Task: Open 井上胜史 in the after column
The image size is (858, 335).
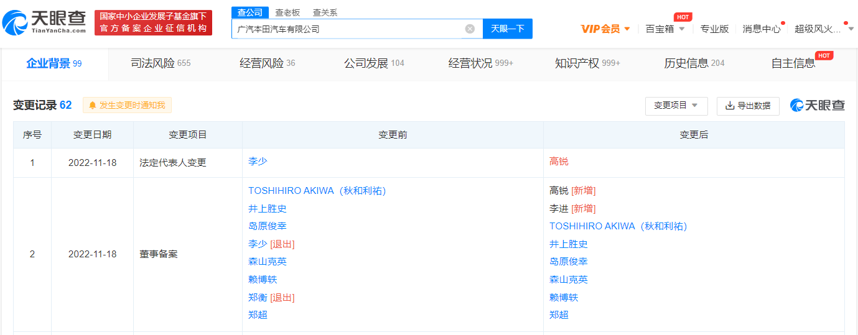Action: coord(569,244)
